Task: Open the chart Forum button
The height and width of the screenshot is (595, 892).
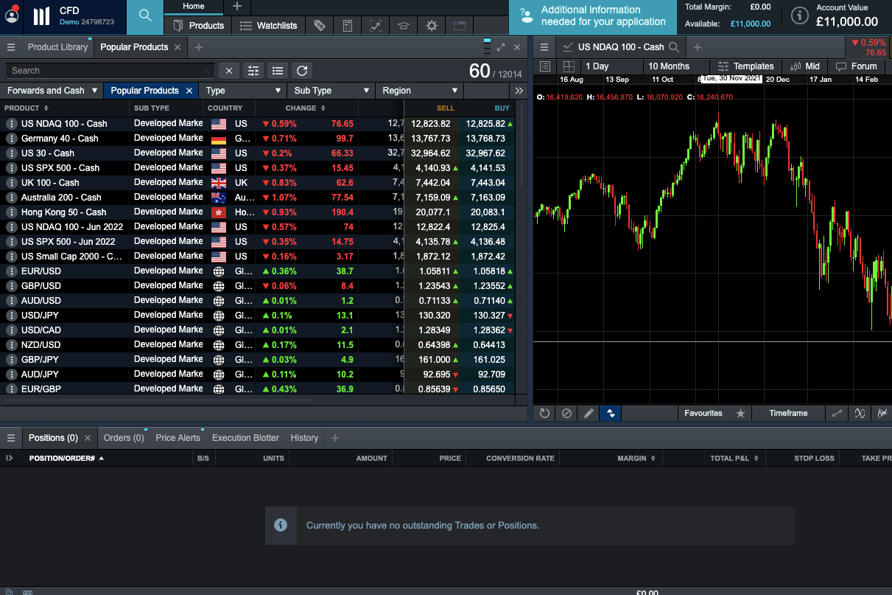Action: (856, 66)
